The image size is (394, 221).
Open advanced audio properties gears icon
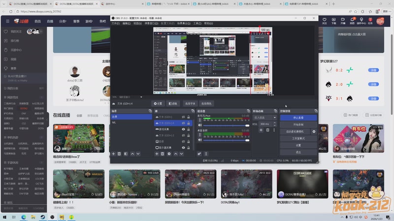(199, 154)
